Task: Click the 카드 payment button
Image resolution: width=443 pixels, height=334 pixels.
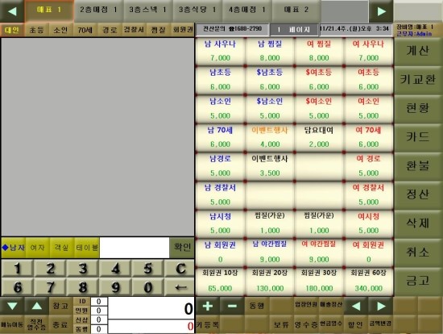Action: [417, 137]
